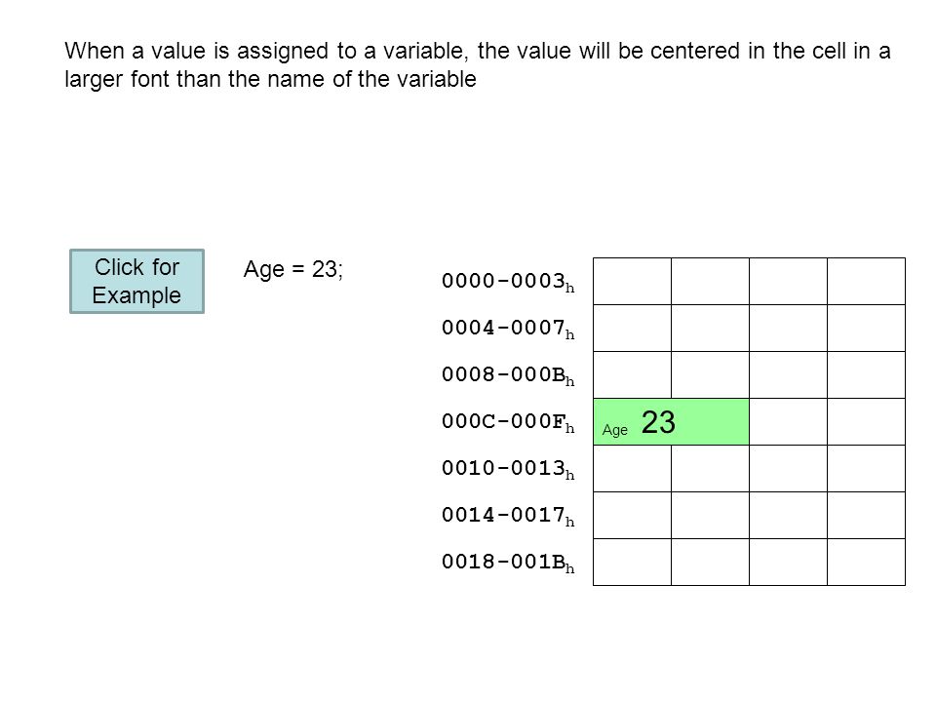The height and width of the screenshot is (702, 936).
Task: Select the address label 000C-000Fh
Action: click(x=508, y=422)
